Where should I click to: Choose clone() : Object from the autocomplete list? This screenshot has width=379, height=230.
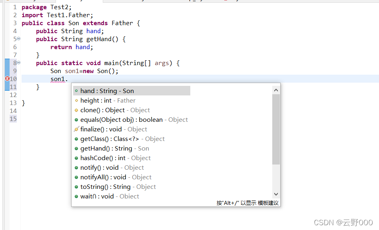coord(115,110)
